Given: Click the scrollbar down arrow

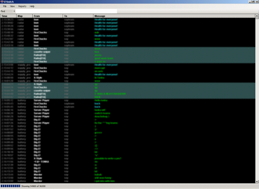Looking at the screenshot, I should click(x=257, y=182).
